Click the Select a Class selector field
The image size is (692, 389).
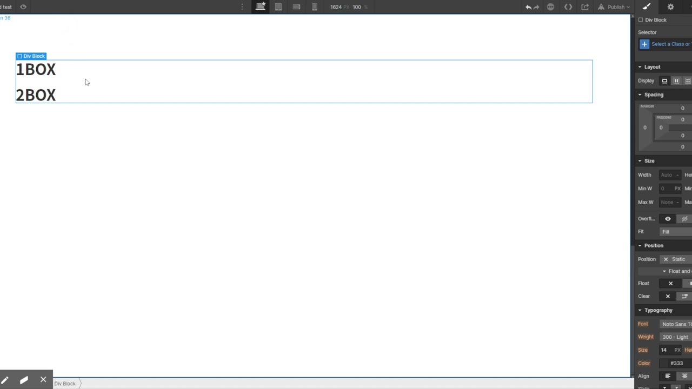tap(671, 44)
